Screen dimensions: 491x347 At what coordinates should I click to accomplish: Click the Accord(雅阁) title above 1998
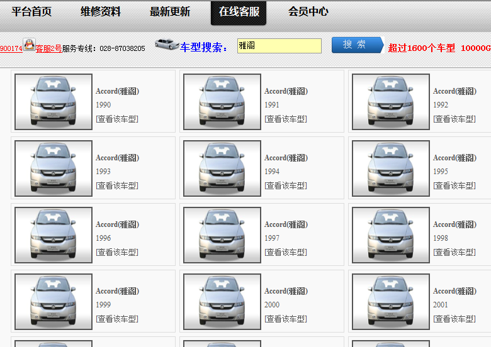(454, 224)
